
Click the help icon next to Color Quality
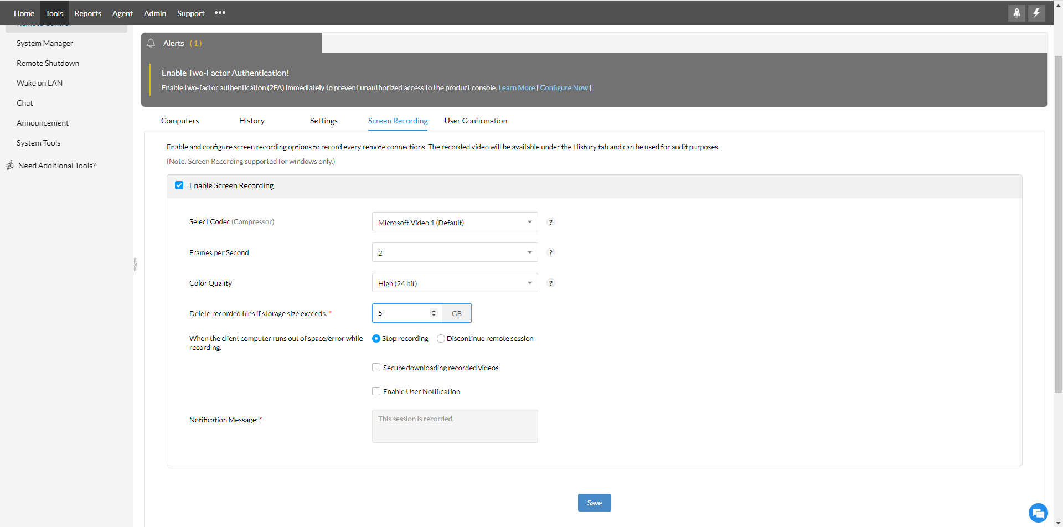[551, 283]
